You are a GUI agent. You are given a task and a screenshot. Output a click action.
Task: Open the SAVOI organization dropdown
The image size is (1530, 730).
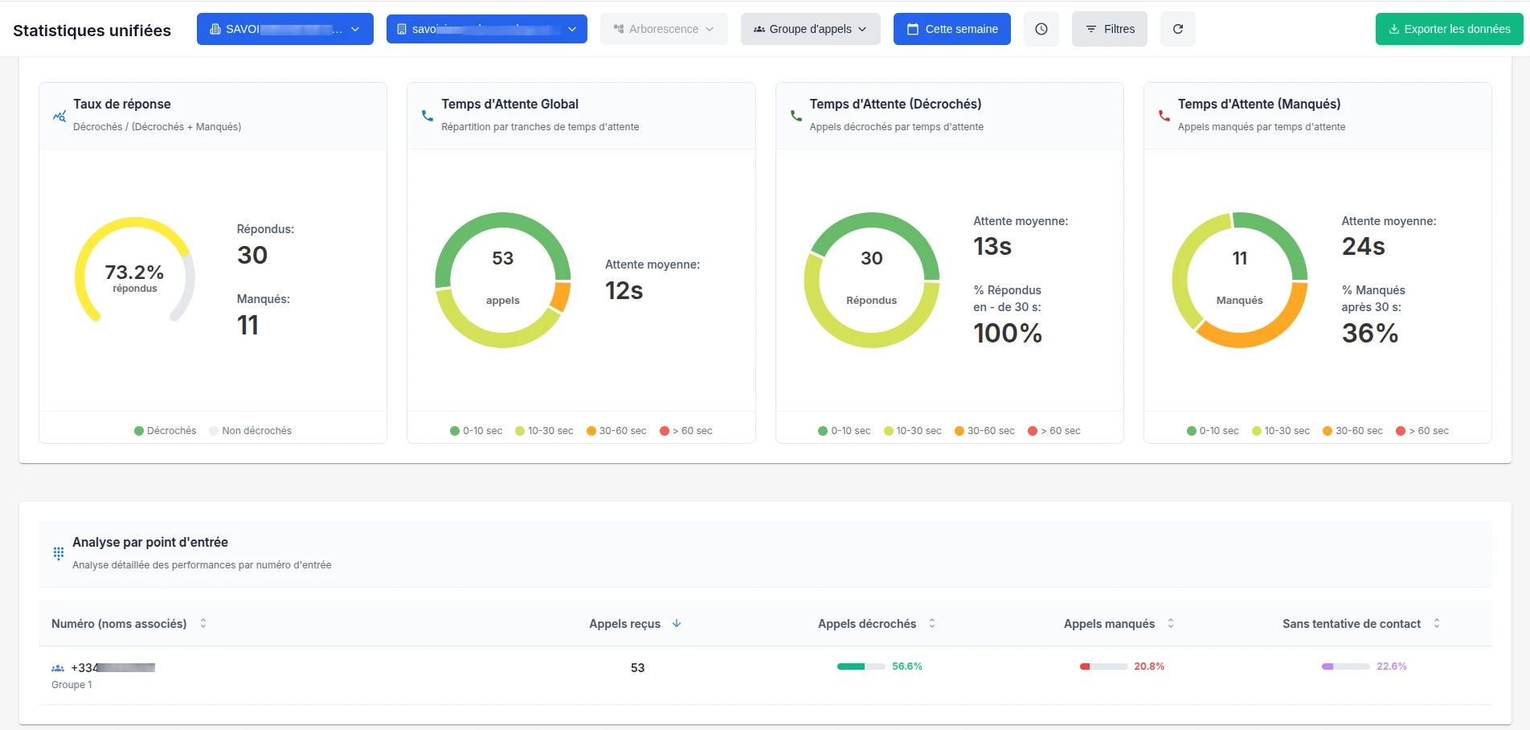(x=284, y=29)
